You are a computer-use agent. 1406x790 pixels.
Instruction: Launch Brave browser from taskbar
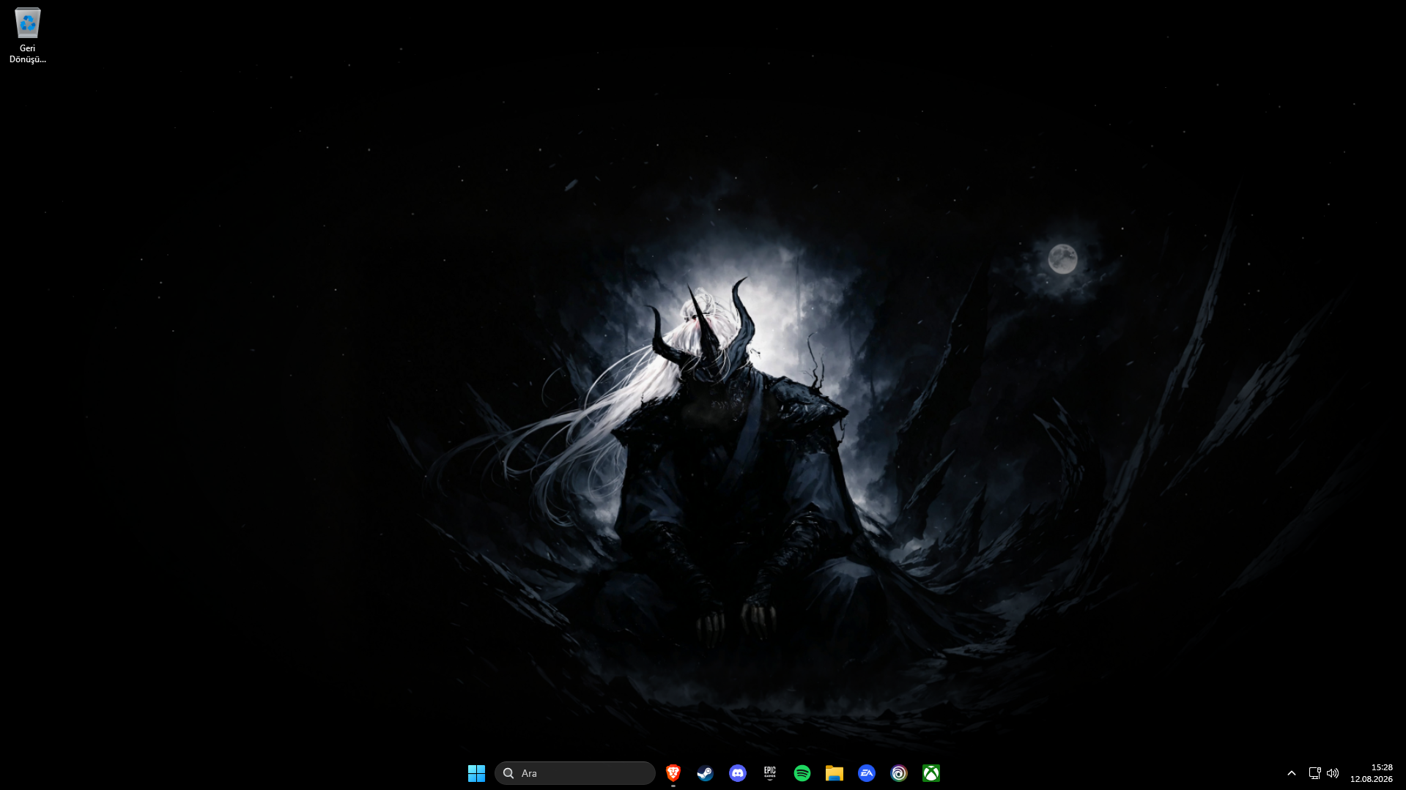[x=673, y=773]
